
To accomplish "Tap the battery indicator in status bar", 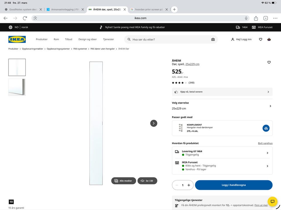I will point(274,3).
